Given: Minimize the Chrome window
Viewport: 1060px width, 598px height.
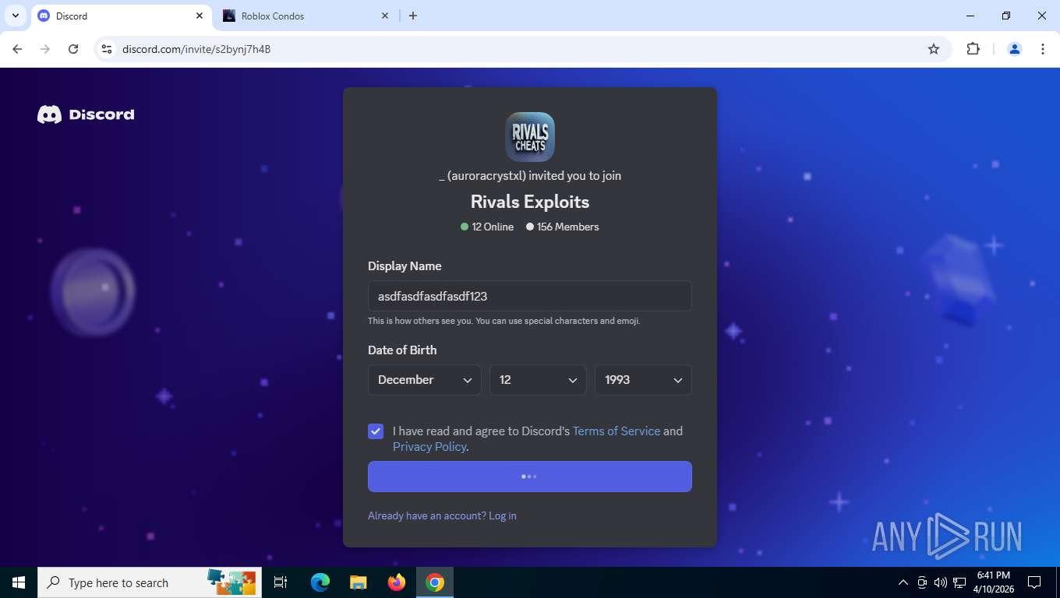Looking at the screenshot, I should pos(970,16).
